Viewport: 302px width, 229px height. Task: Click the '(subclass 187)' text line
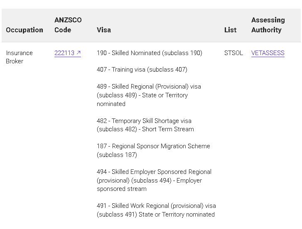tap(117, 155)
